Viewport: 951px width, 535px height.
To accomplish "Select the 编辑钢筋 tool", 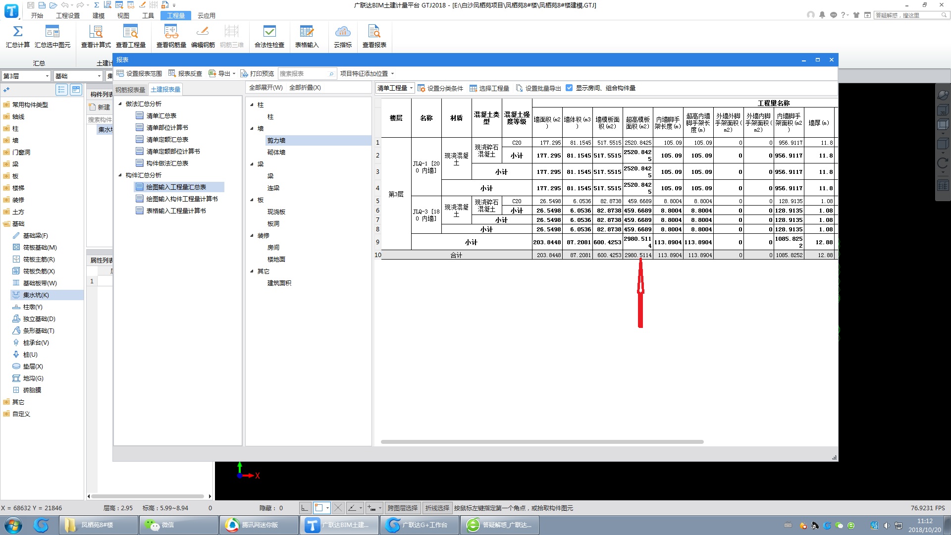I will (203, 36).
